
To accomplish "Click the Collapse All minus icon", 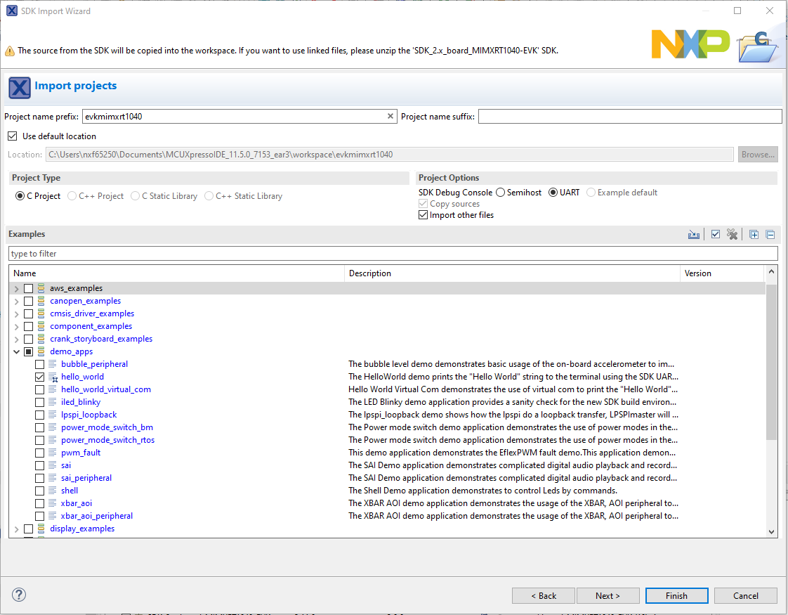I will [770, 235].
